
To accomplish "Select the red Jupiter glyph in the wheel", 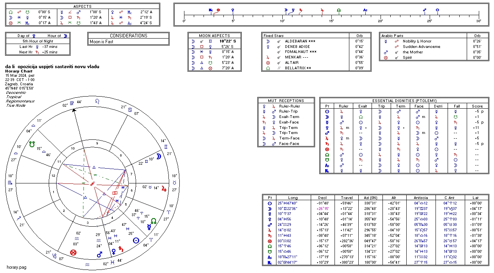I will click(x=164, y=189).
